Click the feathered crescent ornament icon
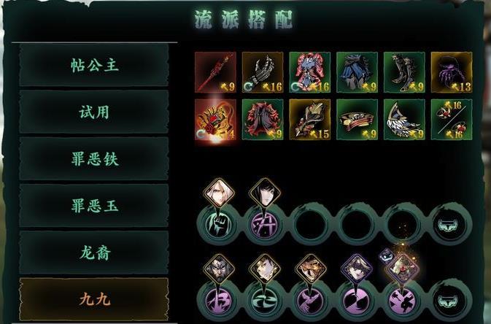 click(x=404, y=120)
